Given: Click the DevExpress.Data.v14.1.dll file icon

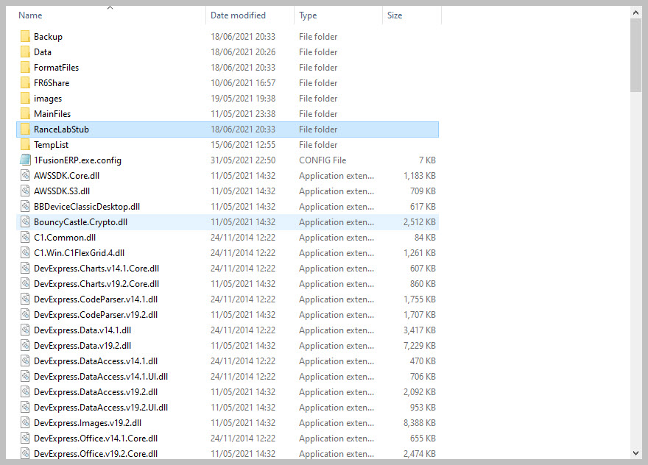Looking at the screenshot, I should 25,330.
